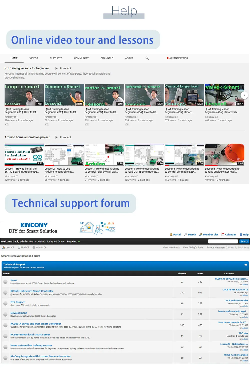Viewport: 250px width, 368px height.
Task: Open the forum Calendar
Action: [x=228, y=234]
